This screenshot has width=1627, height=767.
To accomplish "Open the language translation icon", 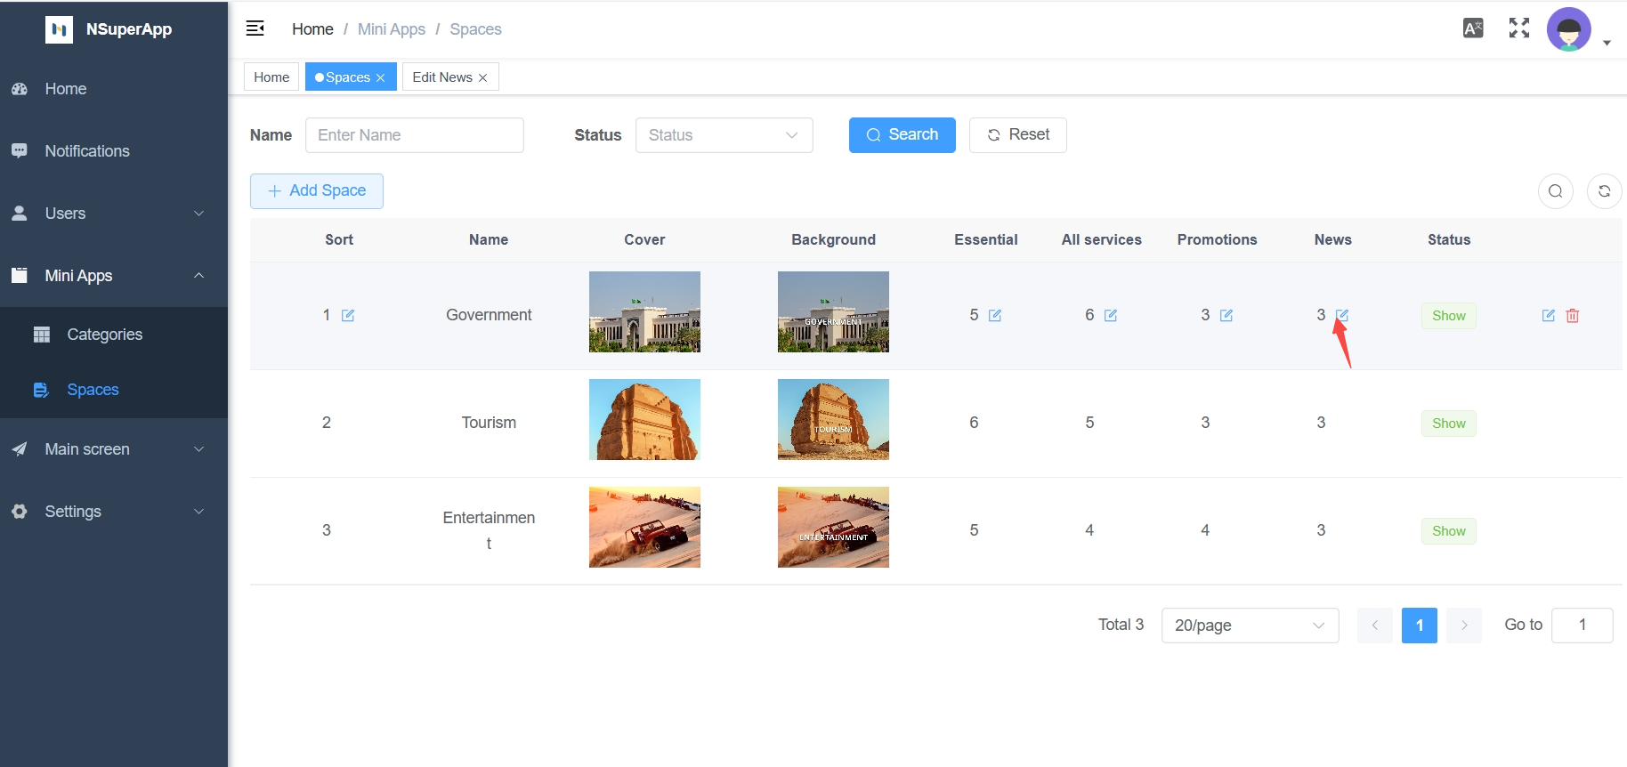I will [x=1473, y=28].
